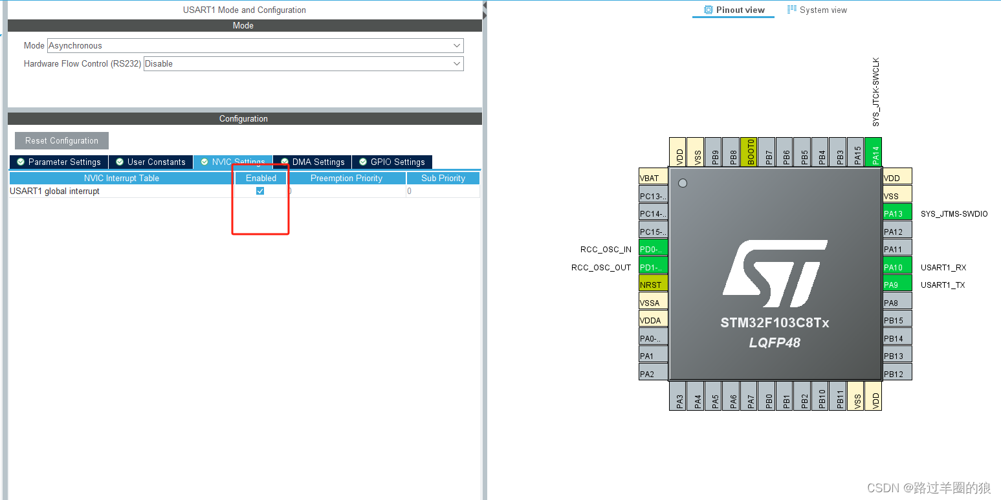Select pin PA1 on the chip

pos(653,356)
